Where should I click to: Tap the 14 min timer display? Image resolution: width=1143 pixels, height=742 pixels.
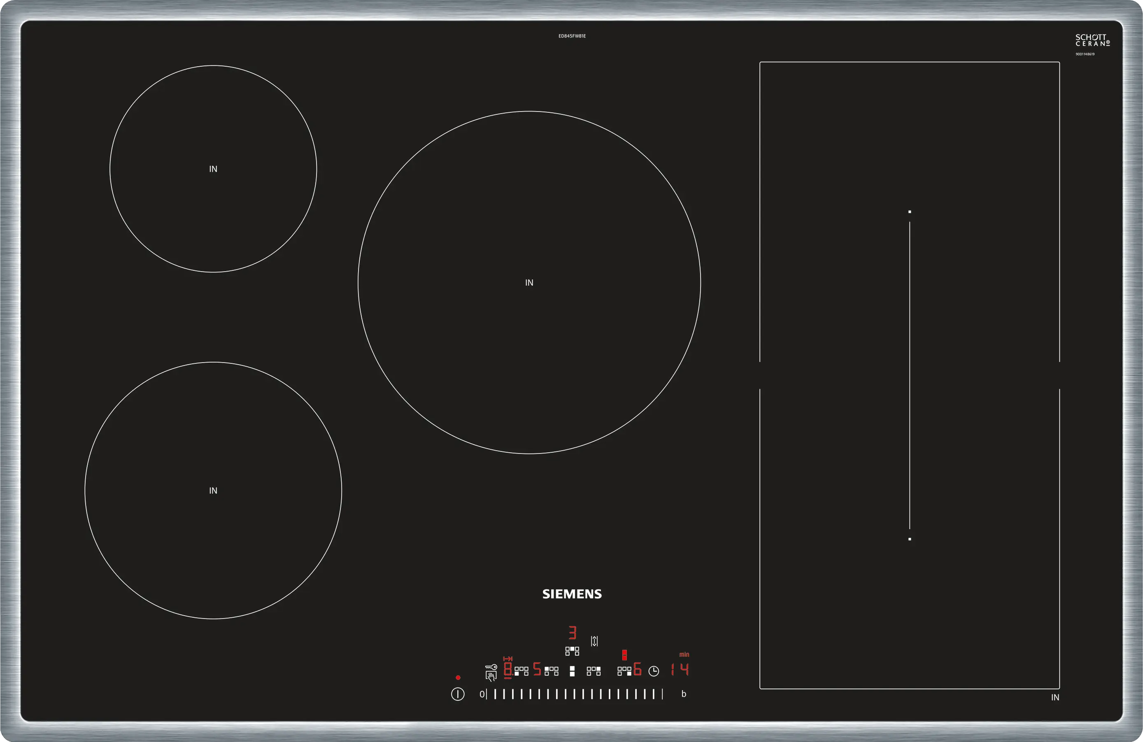[680, 670]
